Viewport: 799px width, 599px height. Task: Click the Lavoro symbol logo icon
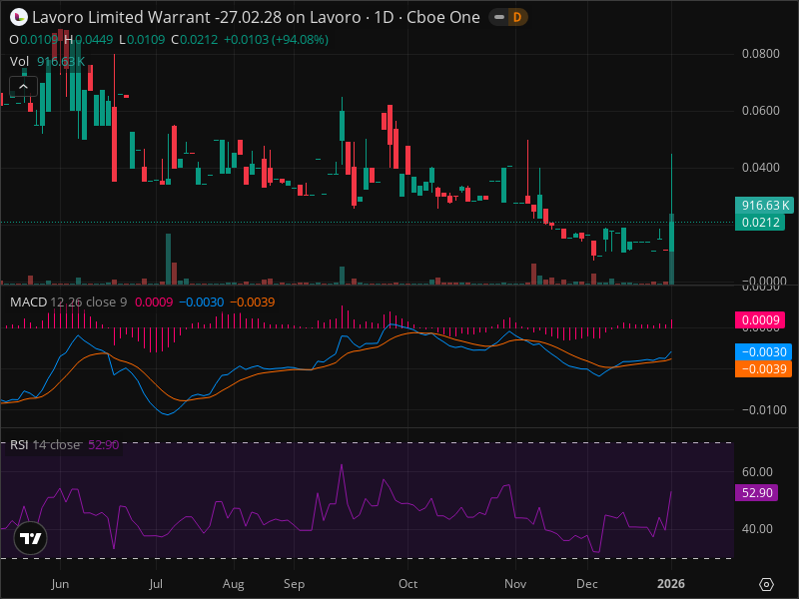pos(18,17)
